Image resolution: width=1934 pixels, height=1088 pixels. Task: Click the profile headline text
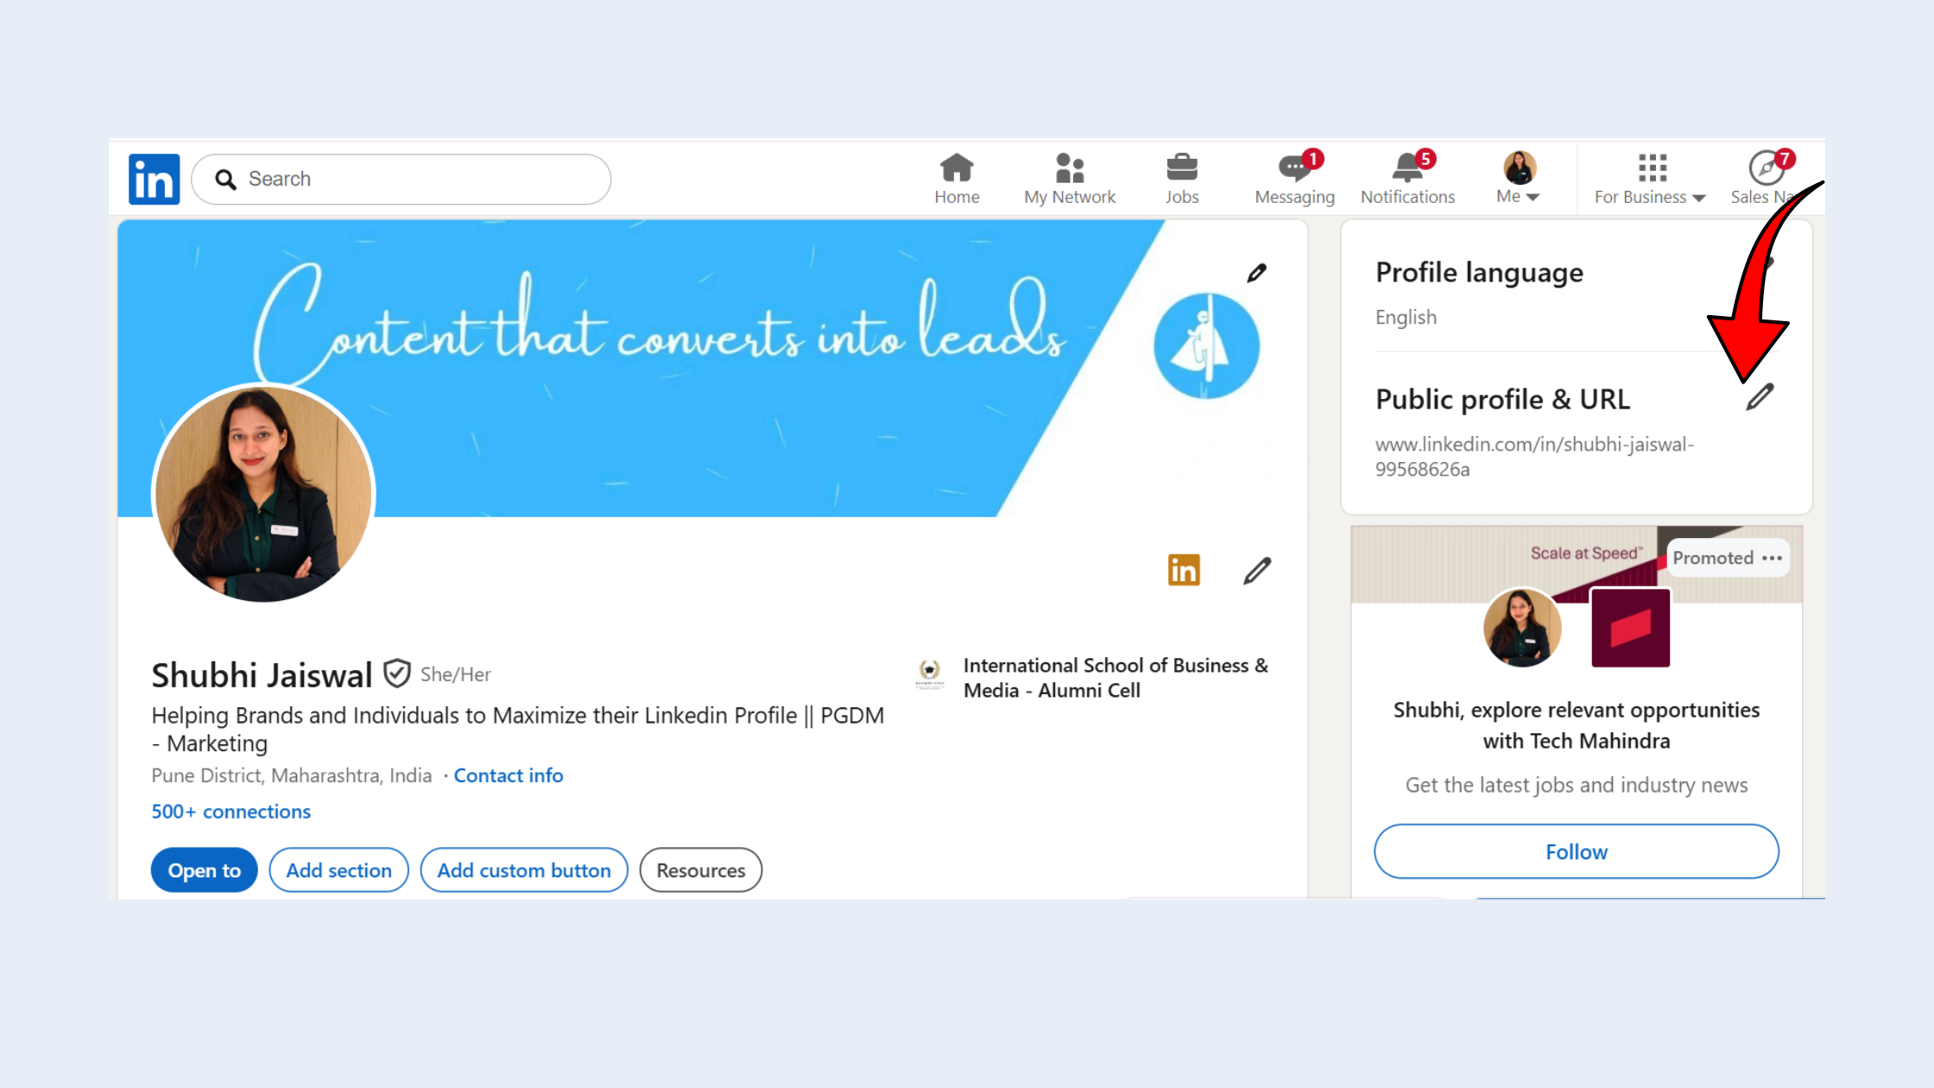[517, 729]
